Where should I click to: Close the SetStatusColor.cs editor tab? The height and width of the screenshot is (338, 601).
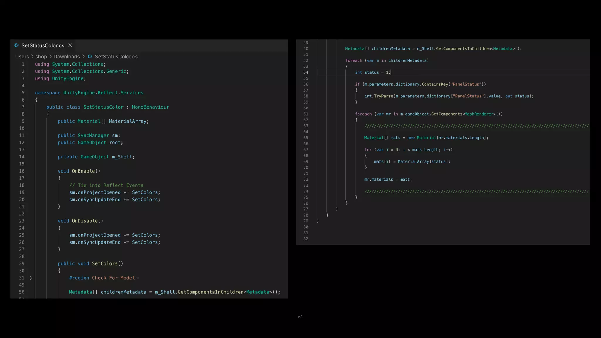[70, 45]
